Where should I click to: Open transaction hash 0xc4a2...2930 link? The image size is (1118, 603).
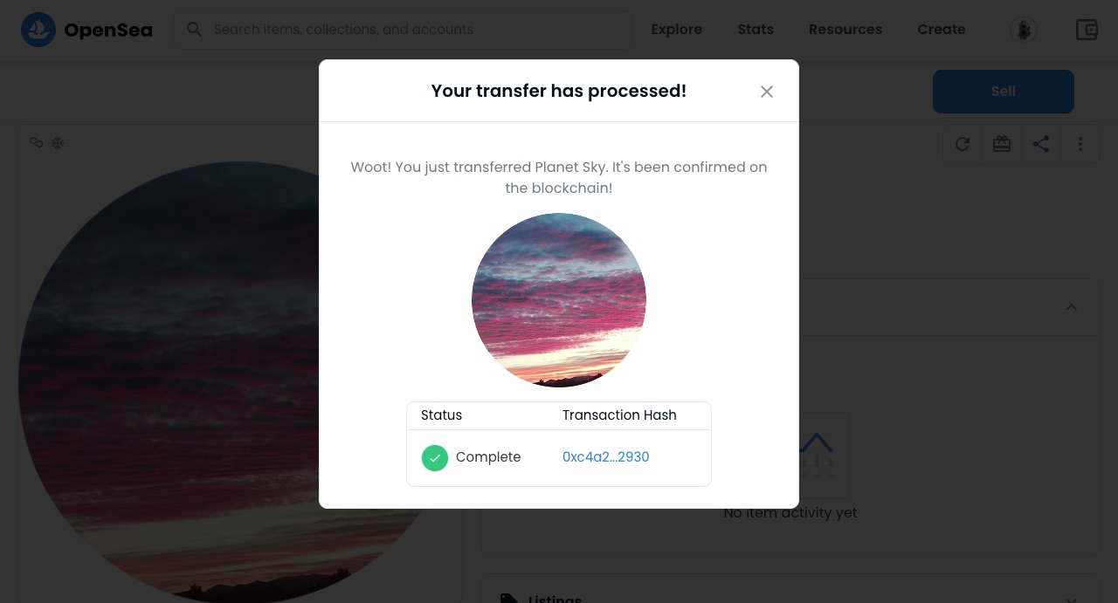click(606, 457)
